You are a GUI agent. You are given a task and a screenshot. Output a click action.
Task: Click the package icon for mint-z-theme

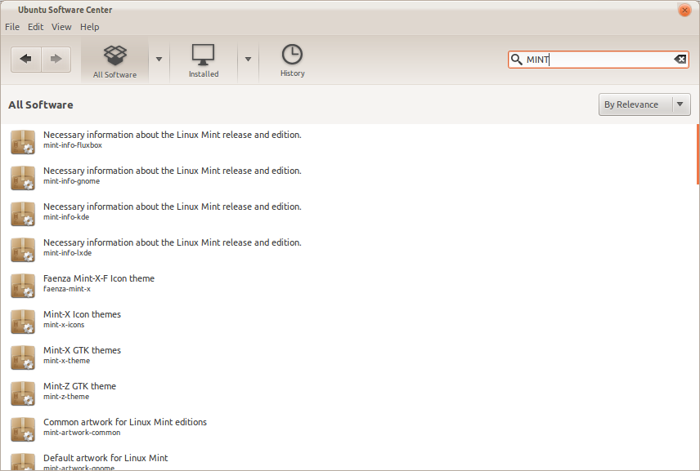tap(23, 393)
